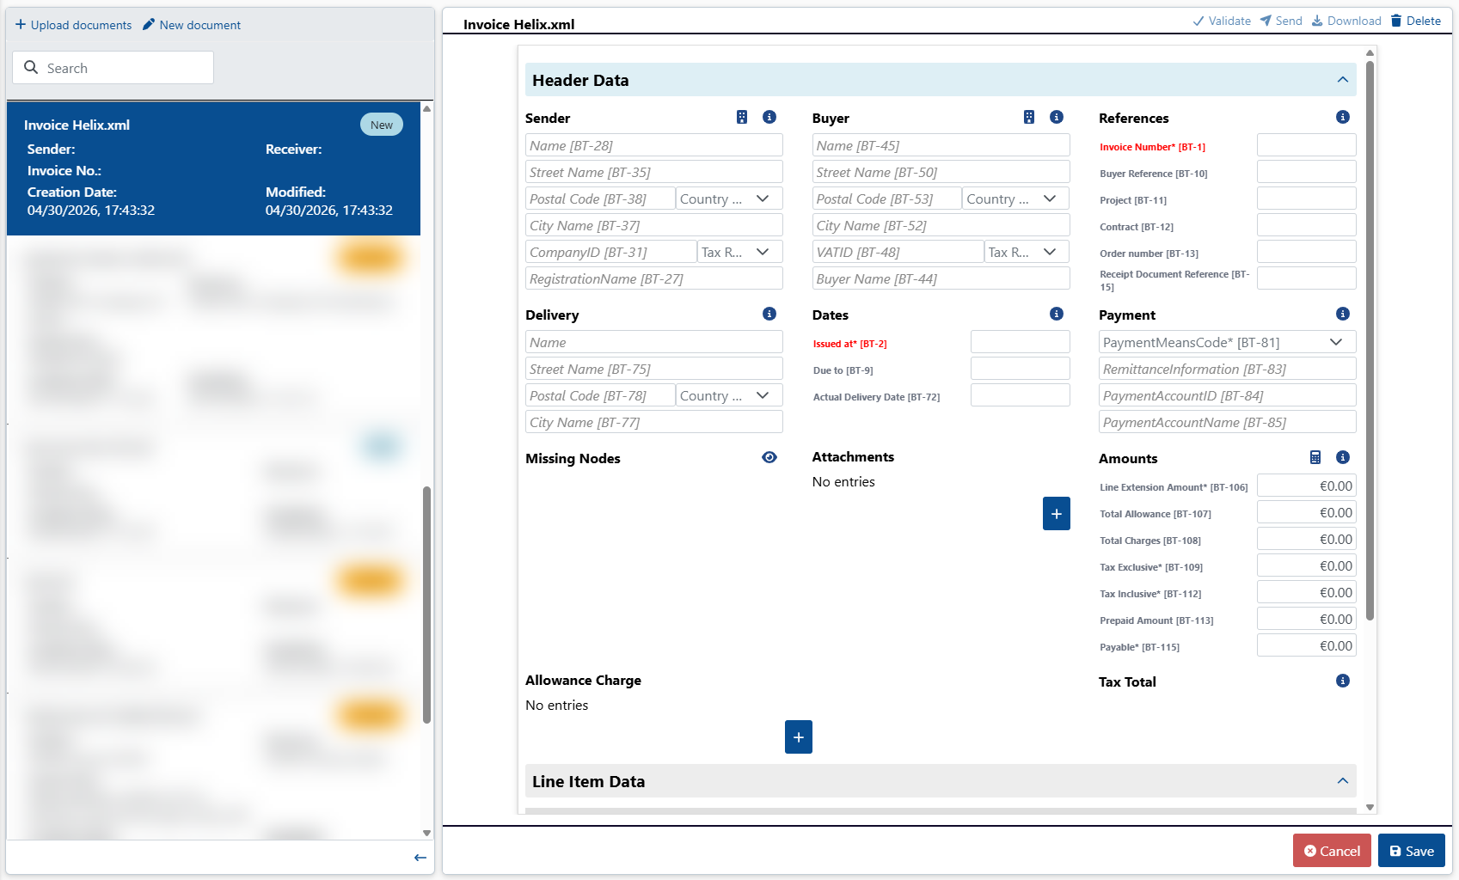Image resolution: width=1459 pixels, height=880 pixels.
Task: Focus Sender RegistrationName BT-27 field
Action: [x=654, y=278]
